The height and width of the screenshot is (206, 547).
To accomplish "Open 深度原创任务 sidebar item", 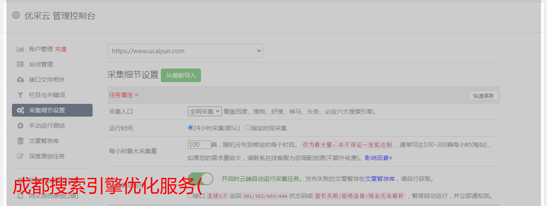I will coord(47,156).
